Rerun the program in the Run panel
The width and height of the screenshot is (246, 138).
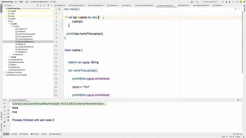pos(4,103)
